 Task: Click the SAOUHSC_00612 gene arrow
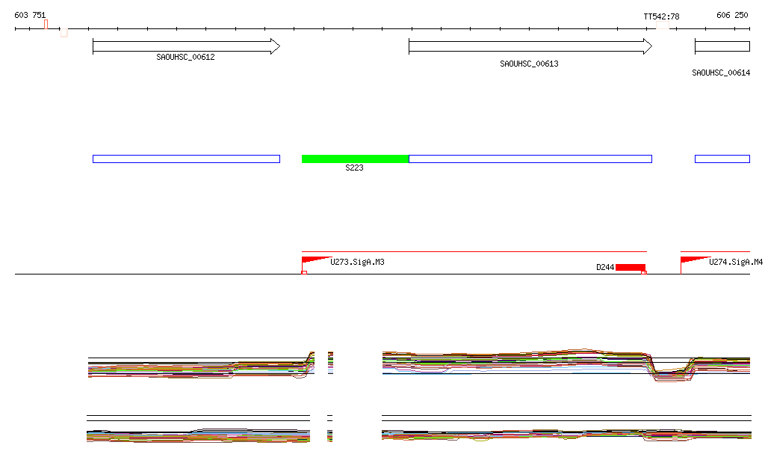coord(185,46)
